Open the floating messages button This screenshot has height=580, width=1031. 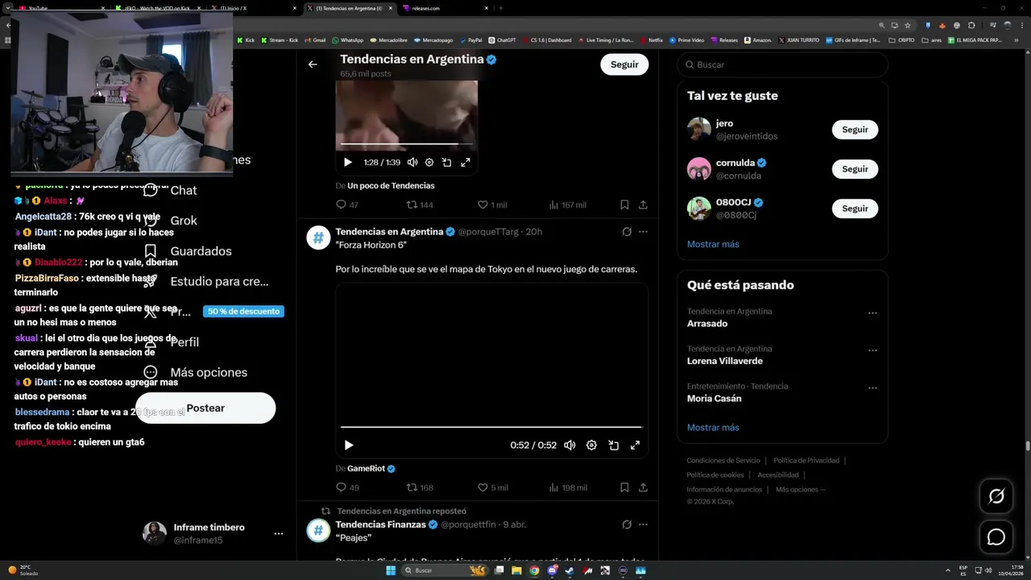click(x=996, y=536)
